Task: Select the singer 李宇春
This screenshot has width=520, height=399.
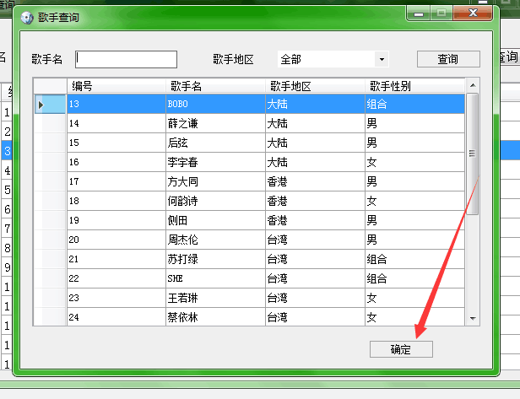Action: (x=215, y=162)
